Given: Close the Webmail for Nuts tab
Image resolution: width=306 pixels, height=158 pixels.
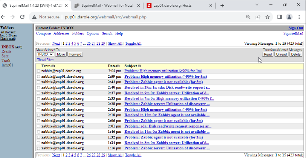Looking at the screenshot, I should (138, 5).
